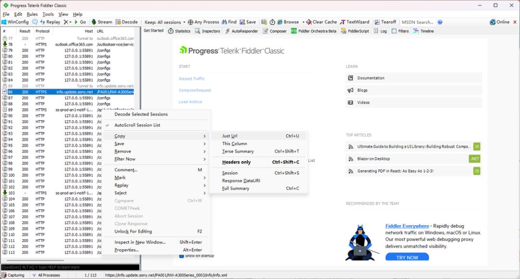Open the FiddlerScript tab

tap(355, 31)
